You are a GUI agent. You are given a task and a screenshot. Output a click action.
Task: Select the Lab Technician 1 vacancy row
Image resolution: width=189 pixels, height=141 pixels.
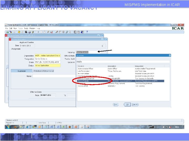(x=120, y=71)
